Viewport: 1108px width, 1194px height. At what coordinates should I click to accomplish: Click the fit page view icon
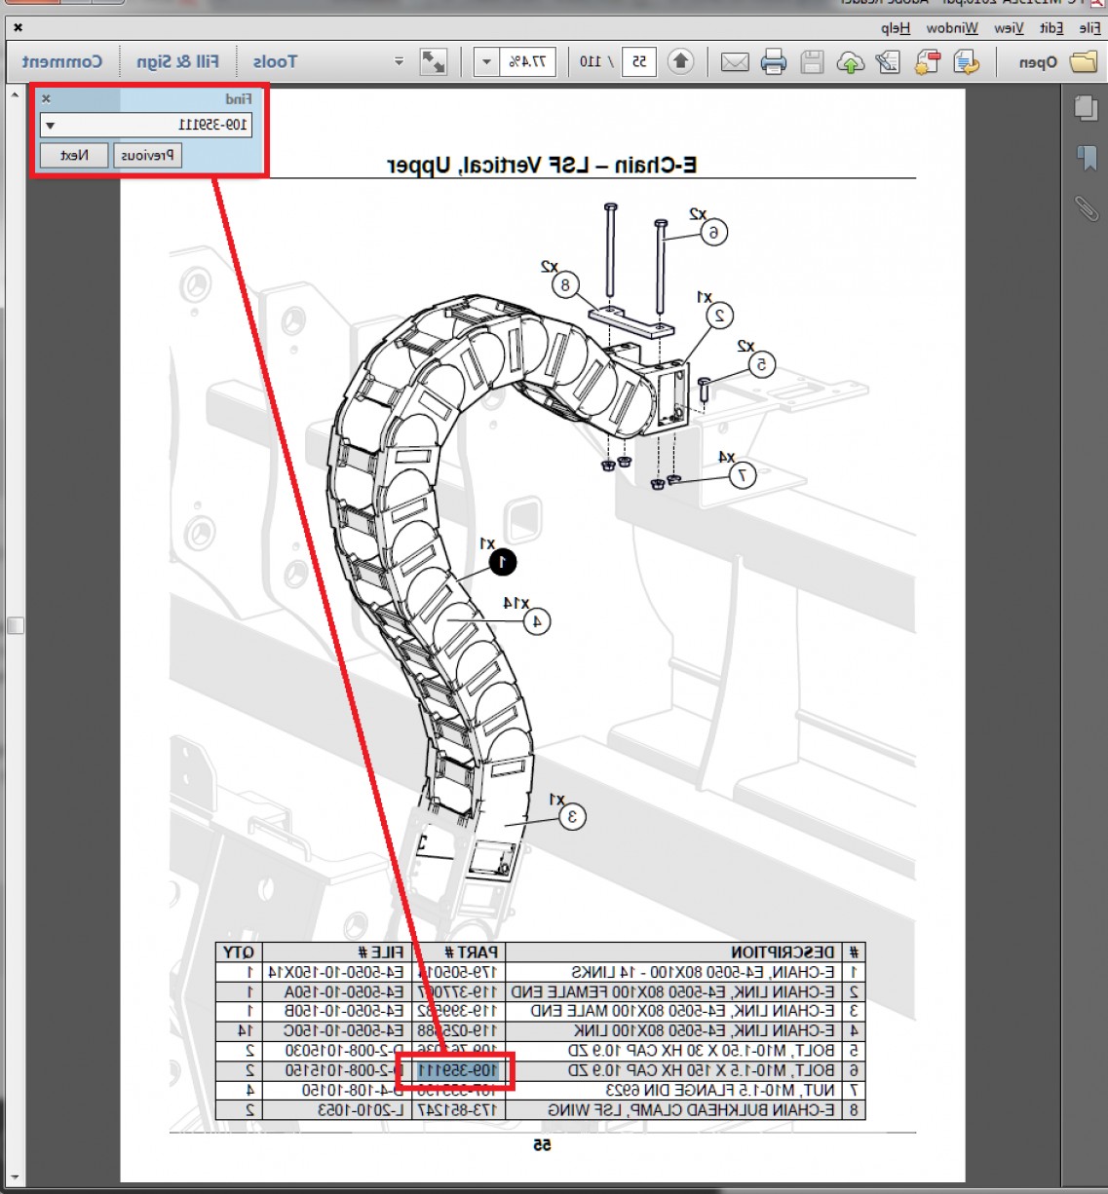(433, 62)
